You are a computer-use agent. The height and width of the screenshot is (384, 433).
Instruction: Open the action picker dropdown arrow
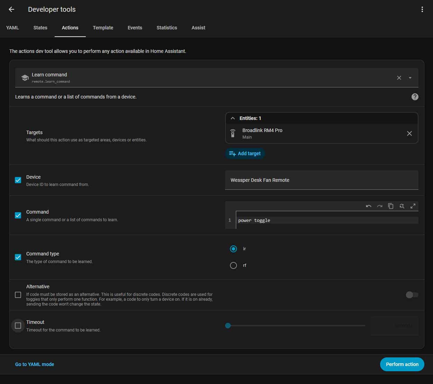click(410, 78)
